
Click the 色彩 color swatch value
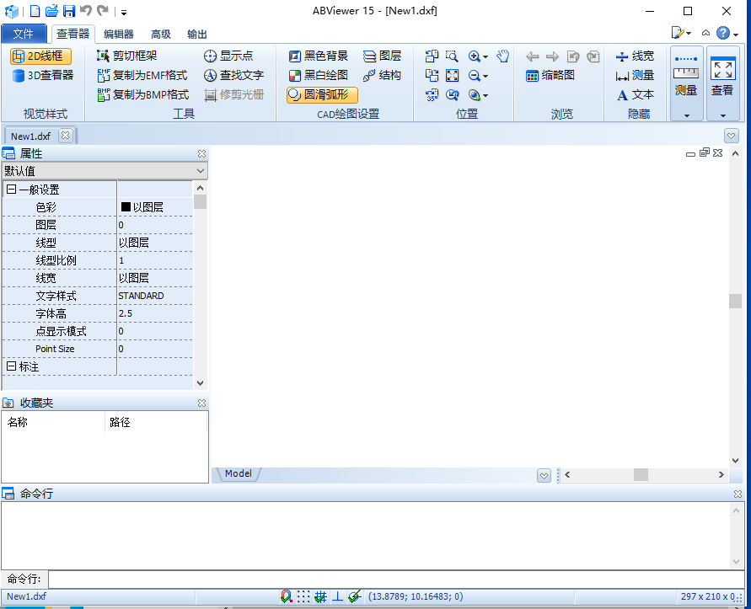point(126,207)
